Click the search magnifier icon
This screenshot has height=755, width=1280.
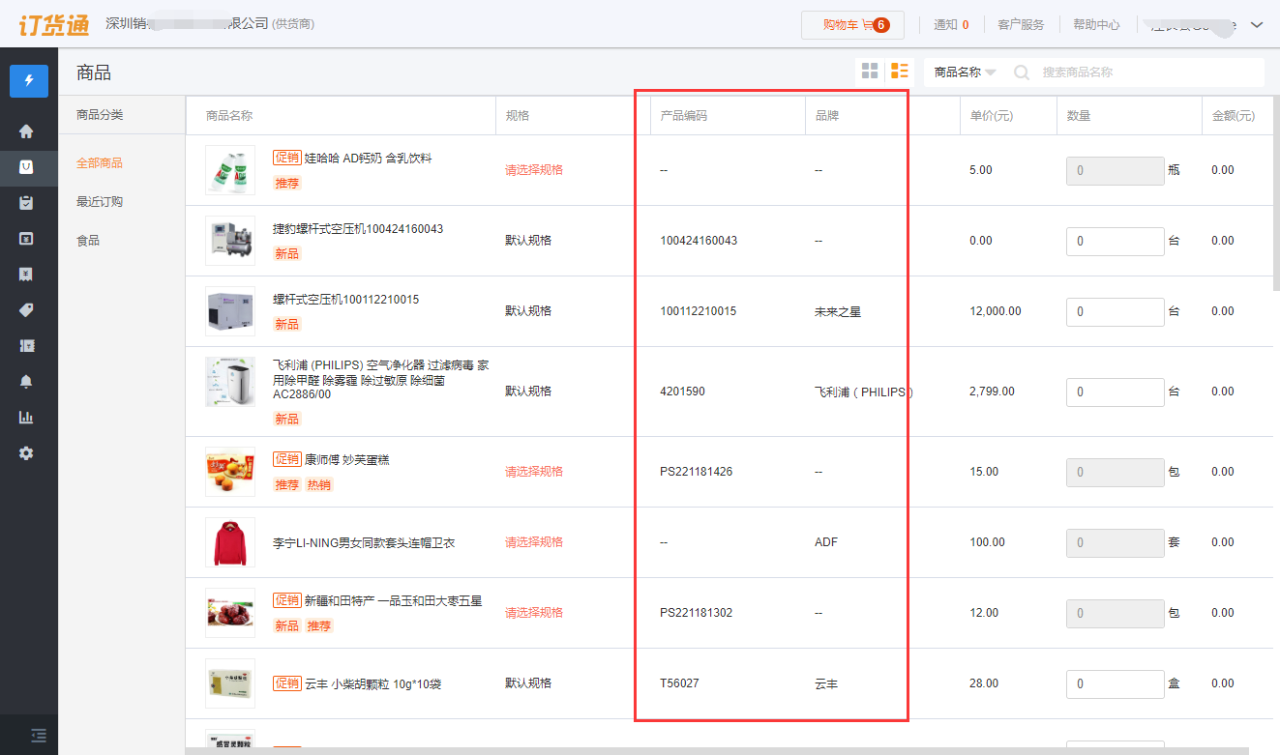tap(1021, 73)
